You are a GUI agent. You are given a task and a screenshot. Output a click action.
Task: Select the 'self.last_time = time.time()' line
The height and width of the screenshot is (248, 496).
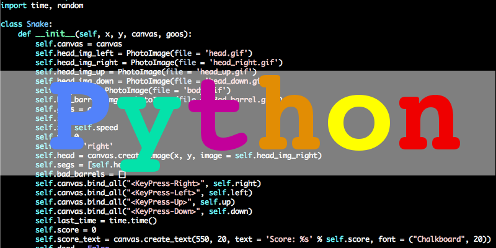(x=96, y=221)
